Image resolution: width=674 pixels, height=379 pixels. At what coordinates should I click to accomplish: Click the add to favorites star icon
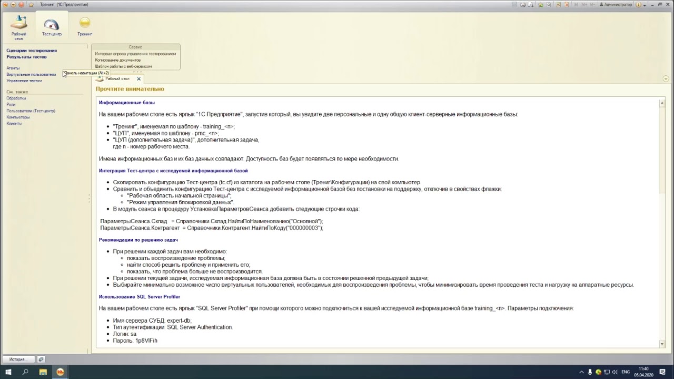coord(541,4)
